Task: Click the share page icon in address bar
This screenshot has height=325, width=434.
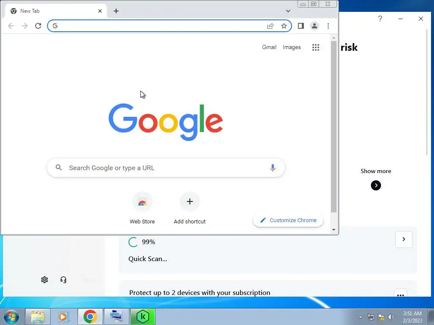Action: pos(270,26)
